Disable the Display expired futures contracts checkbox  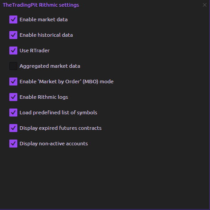point(13,128)
